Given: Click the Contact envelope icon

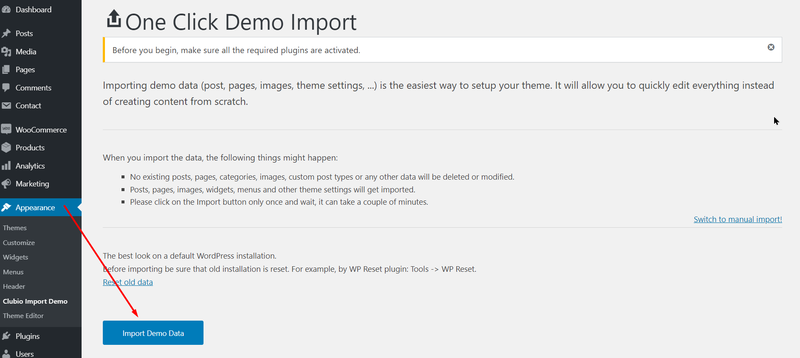Looking at the screenshot, I should click(6, 105).
